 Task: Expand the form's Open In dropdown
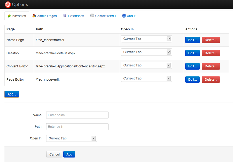[x=71, y=138]
